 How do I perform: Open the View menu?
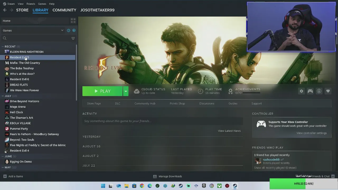coord(21,4)
